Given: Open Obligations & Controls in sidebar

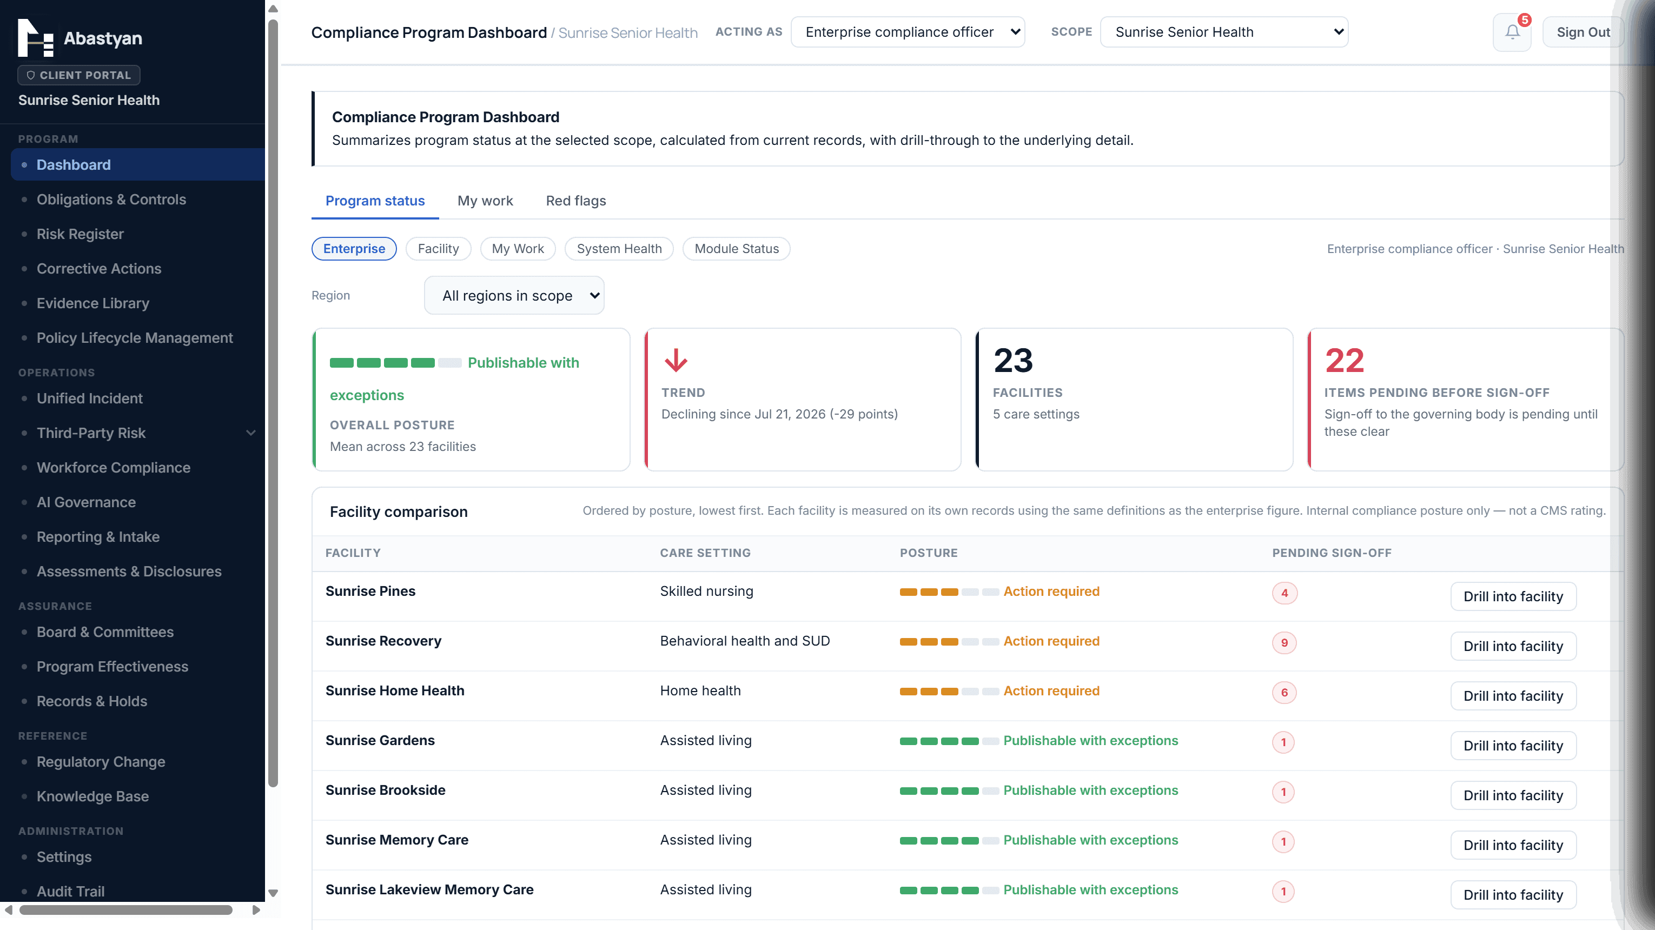Looking at the screenshot, I should click(137, 200).
